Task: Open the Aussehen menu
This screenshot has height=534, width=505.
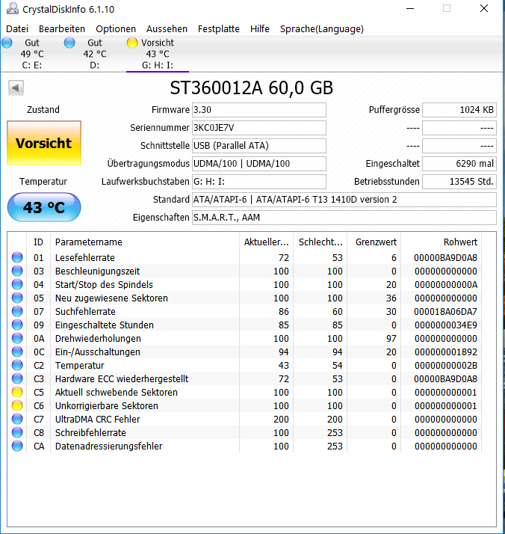Action: tap(167, 29)
